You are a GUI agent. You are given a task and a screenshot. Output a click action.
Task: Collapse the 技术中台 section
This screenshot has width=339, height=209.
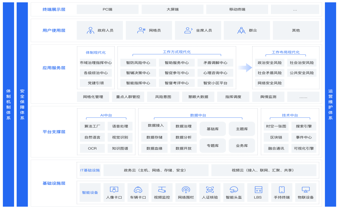(290, 115)
